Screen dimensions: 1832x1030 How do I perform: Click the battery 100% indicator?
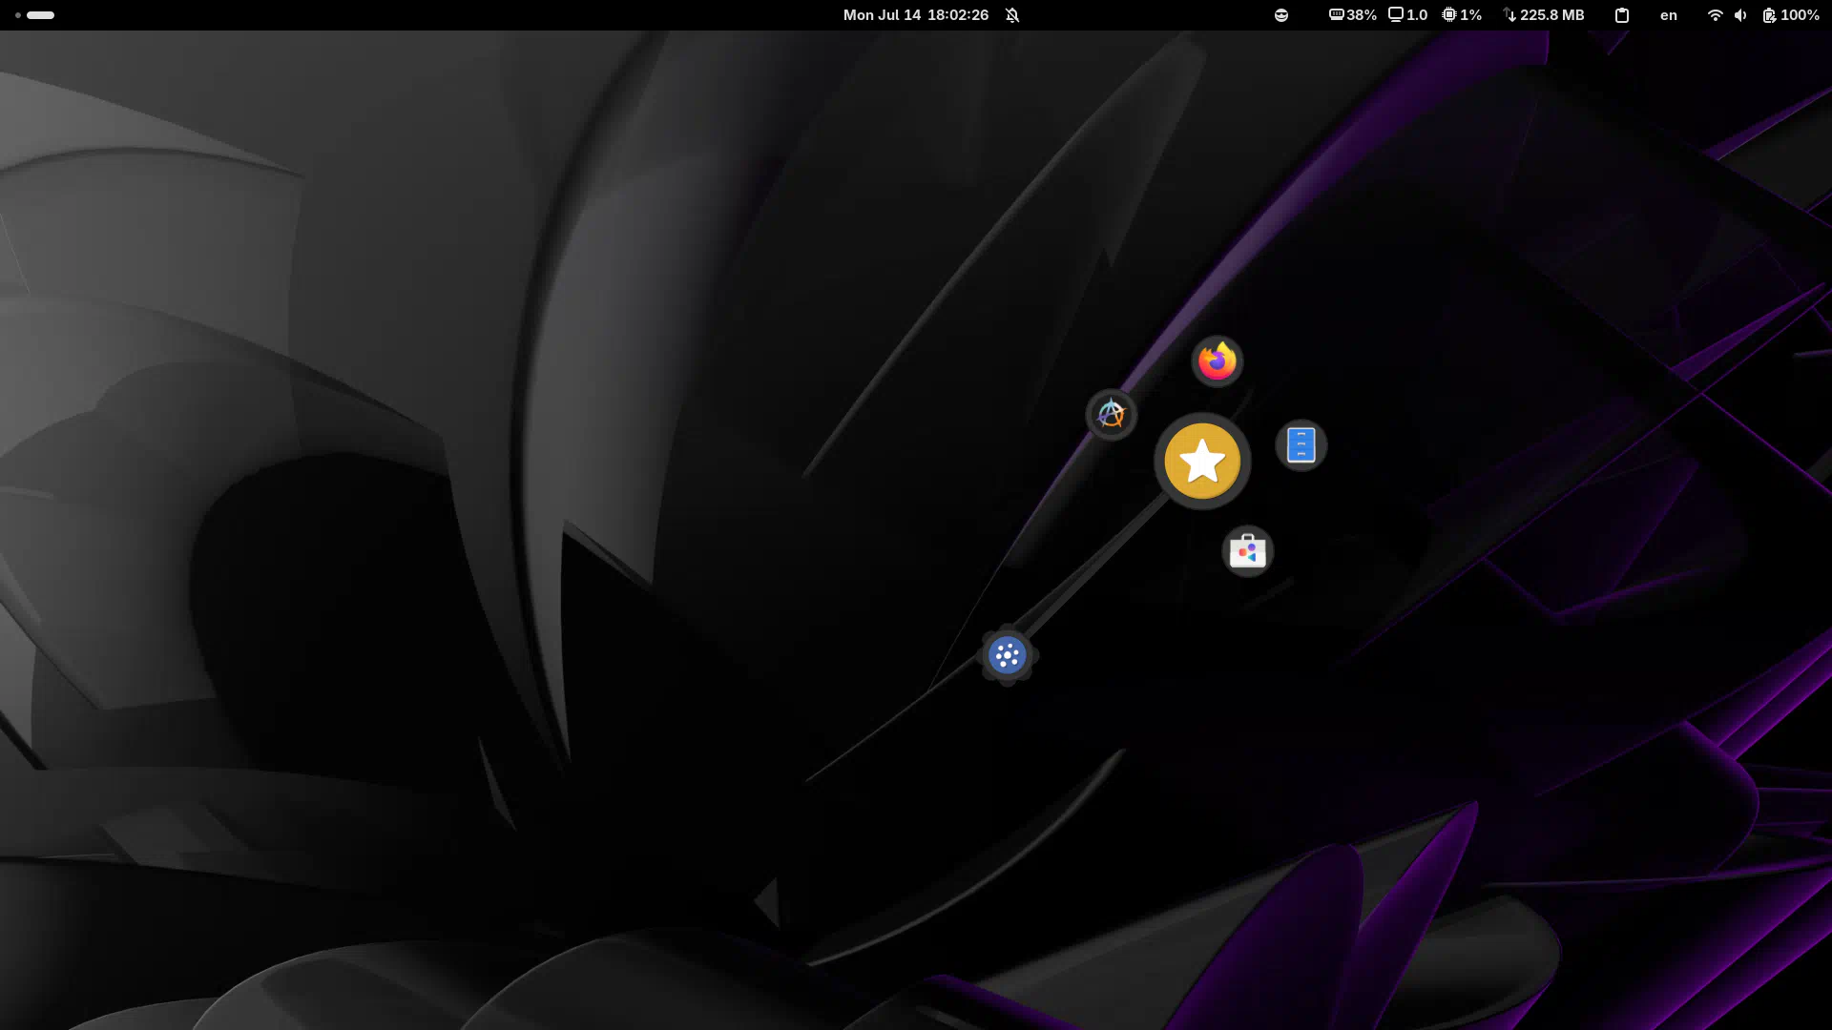pos(1791,15)
